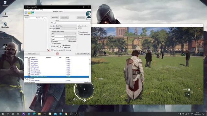Save cheat table with floppy disk icon
Image resolution: width=207 pixels, height=116 pixels.
click(x=33, y=13)
